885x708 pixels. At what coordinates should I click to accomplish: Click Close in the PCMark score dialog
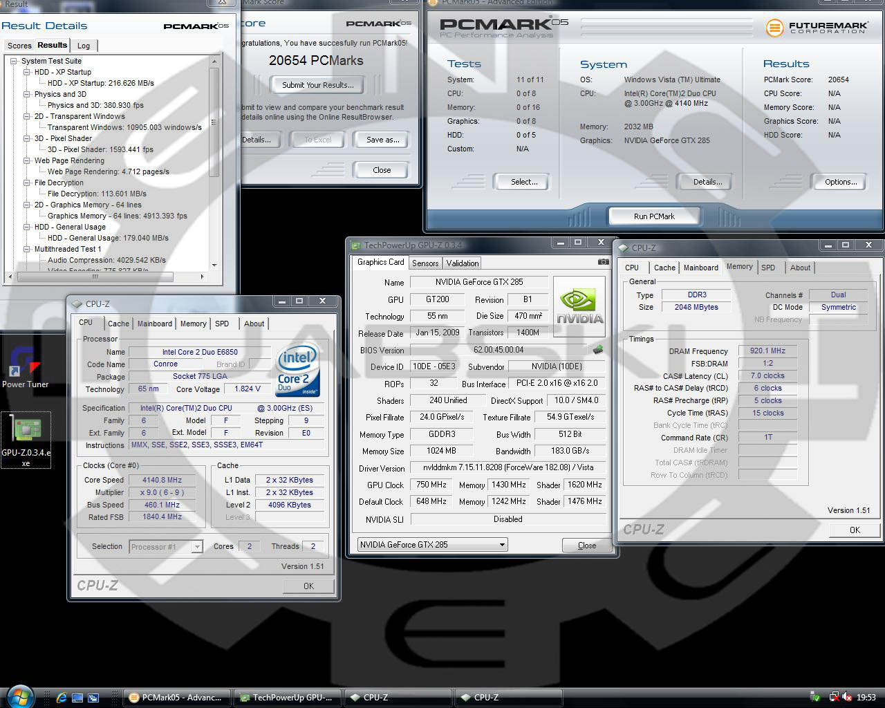point(382,170)
